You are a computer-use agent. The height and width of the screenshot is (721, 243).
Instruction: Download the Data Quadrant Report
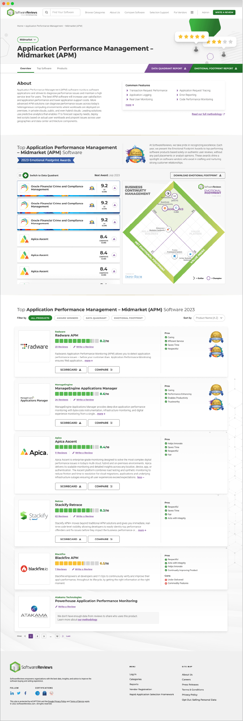(168, 68)
